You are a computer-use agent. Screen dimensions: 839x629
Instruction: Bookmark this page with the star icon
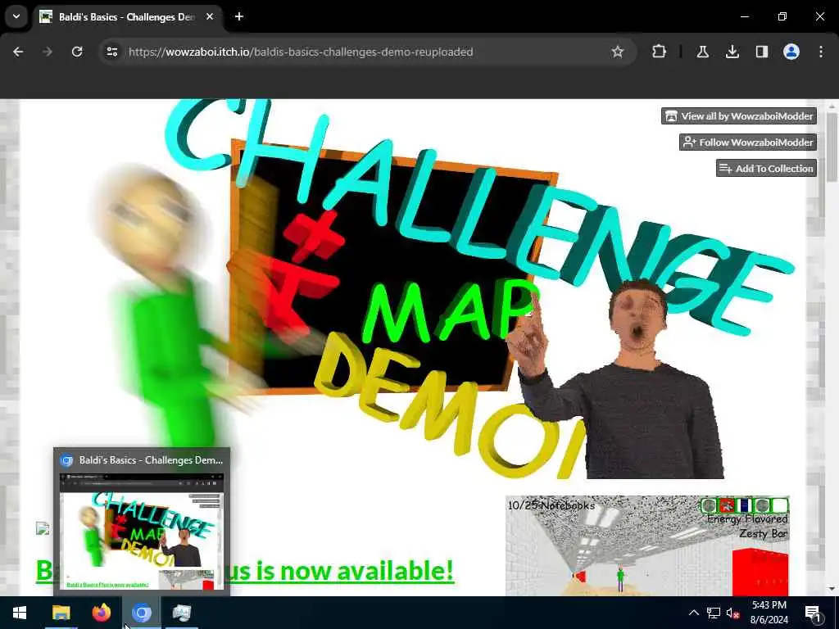pos(618,52)
